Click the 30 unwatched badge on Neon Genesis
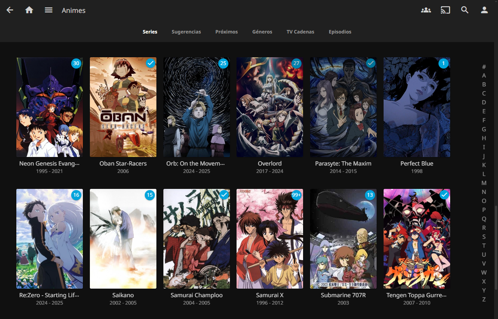The image size is (498, 319). click(x=76, y=63)
